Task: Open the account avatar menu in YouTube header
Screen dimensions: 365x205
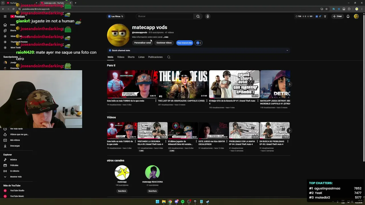Action: [x=356, y=17]
